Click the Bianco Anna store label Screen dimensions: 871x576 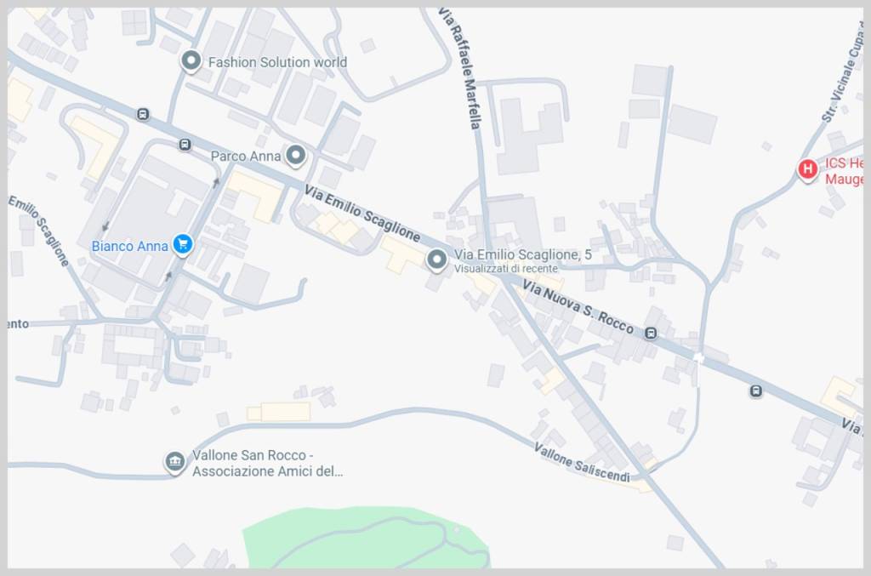point(129,246)
